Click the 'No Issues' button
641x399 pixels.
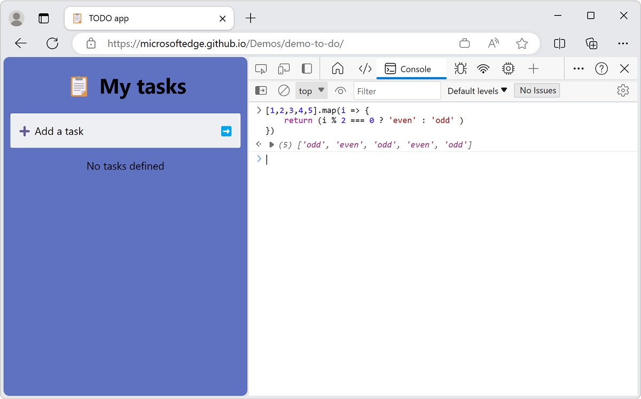[x=537, y=90]
